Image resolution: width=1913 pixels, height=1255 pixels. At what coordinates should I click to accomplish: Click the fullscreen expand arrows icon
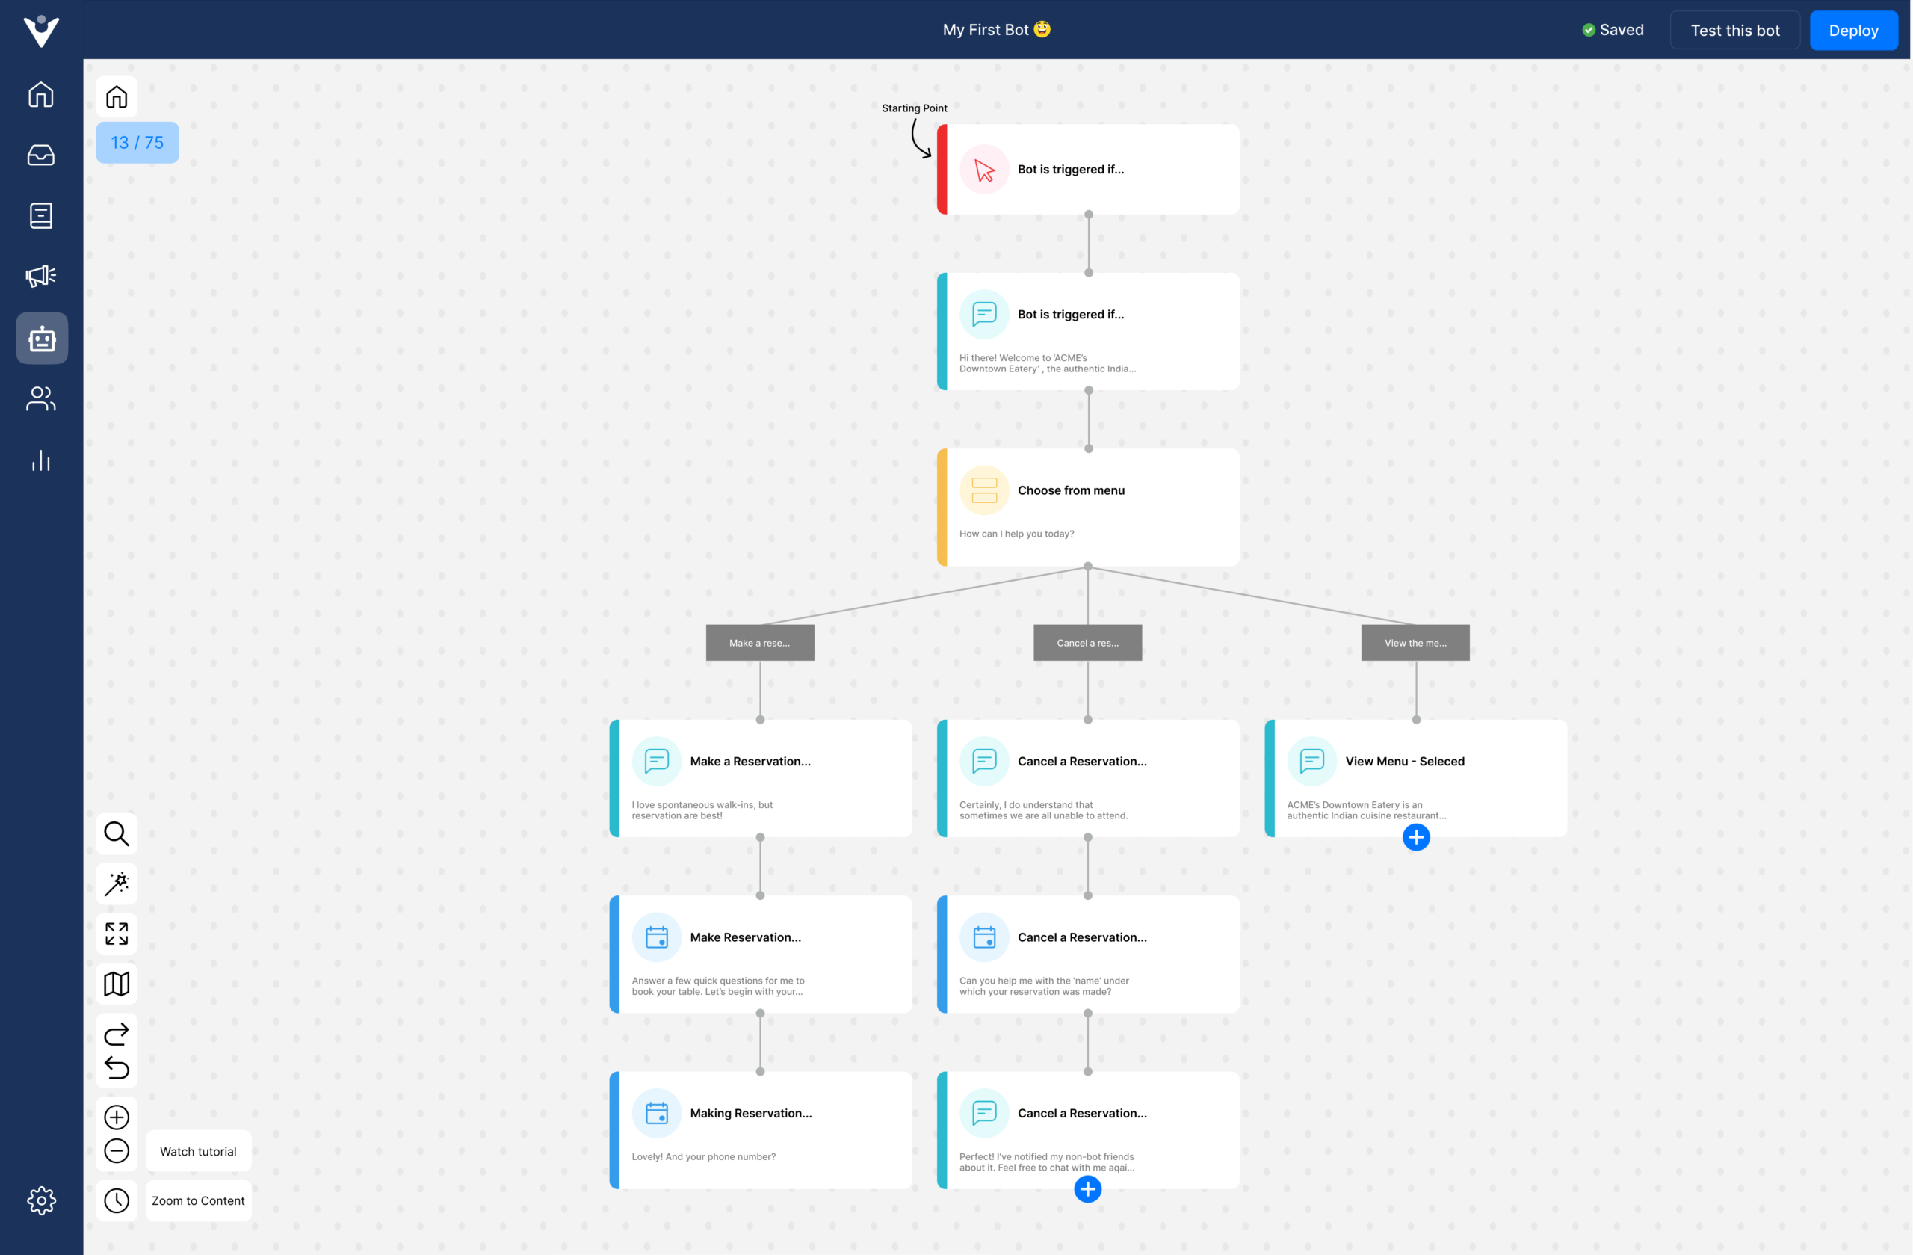tap(117, 934)
